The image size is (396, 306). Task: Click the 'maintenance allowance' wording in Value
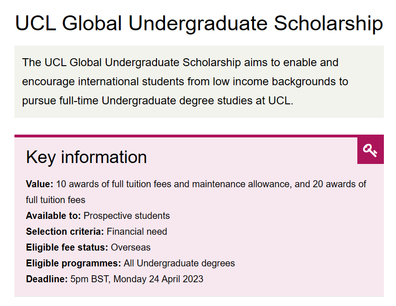(242, 184)
